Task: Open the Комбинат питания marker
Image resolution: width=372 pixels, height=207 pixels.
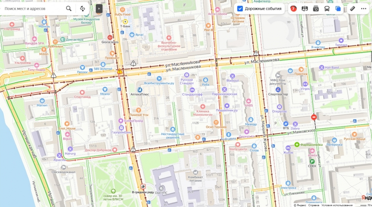Action: tap(195, 172)
